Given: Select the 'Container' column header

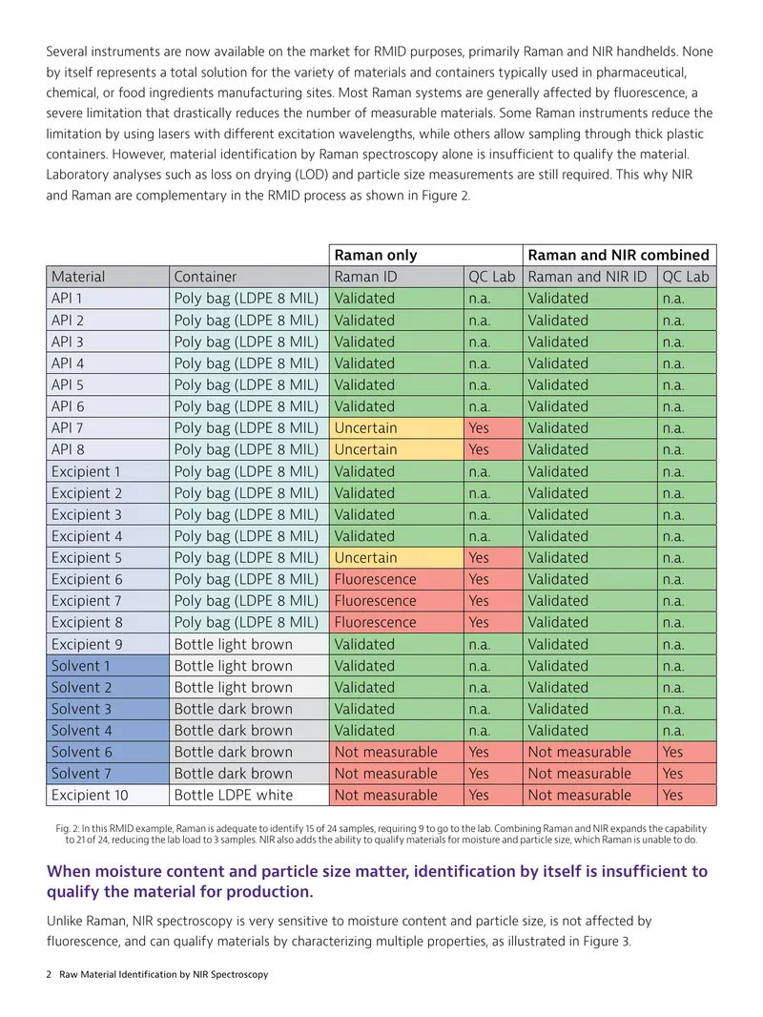Looking at the screenshot, I should (x=249, y=277).
